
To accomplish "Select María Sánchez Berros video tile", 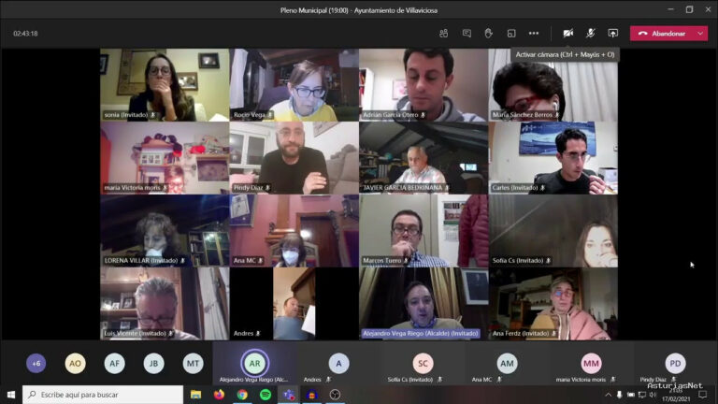I will 553,85.
